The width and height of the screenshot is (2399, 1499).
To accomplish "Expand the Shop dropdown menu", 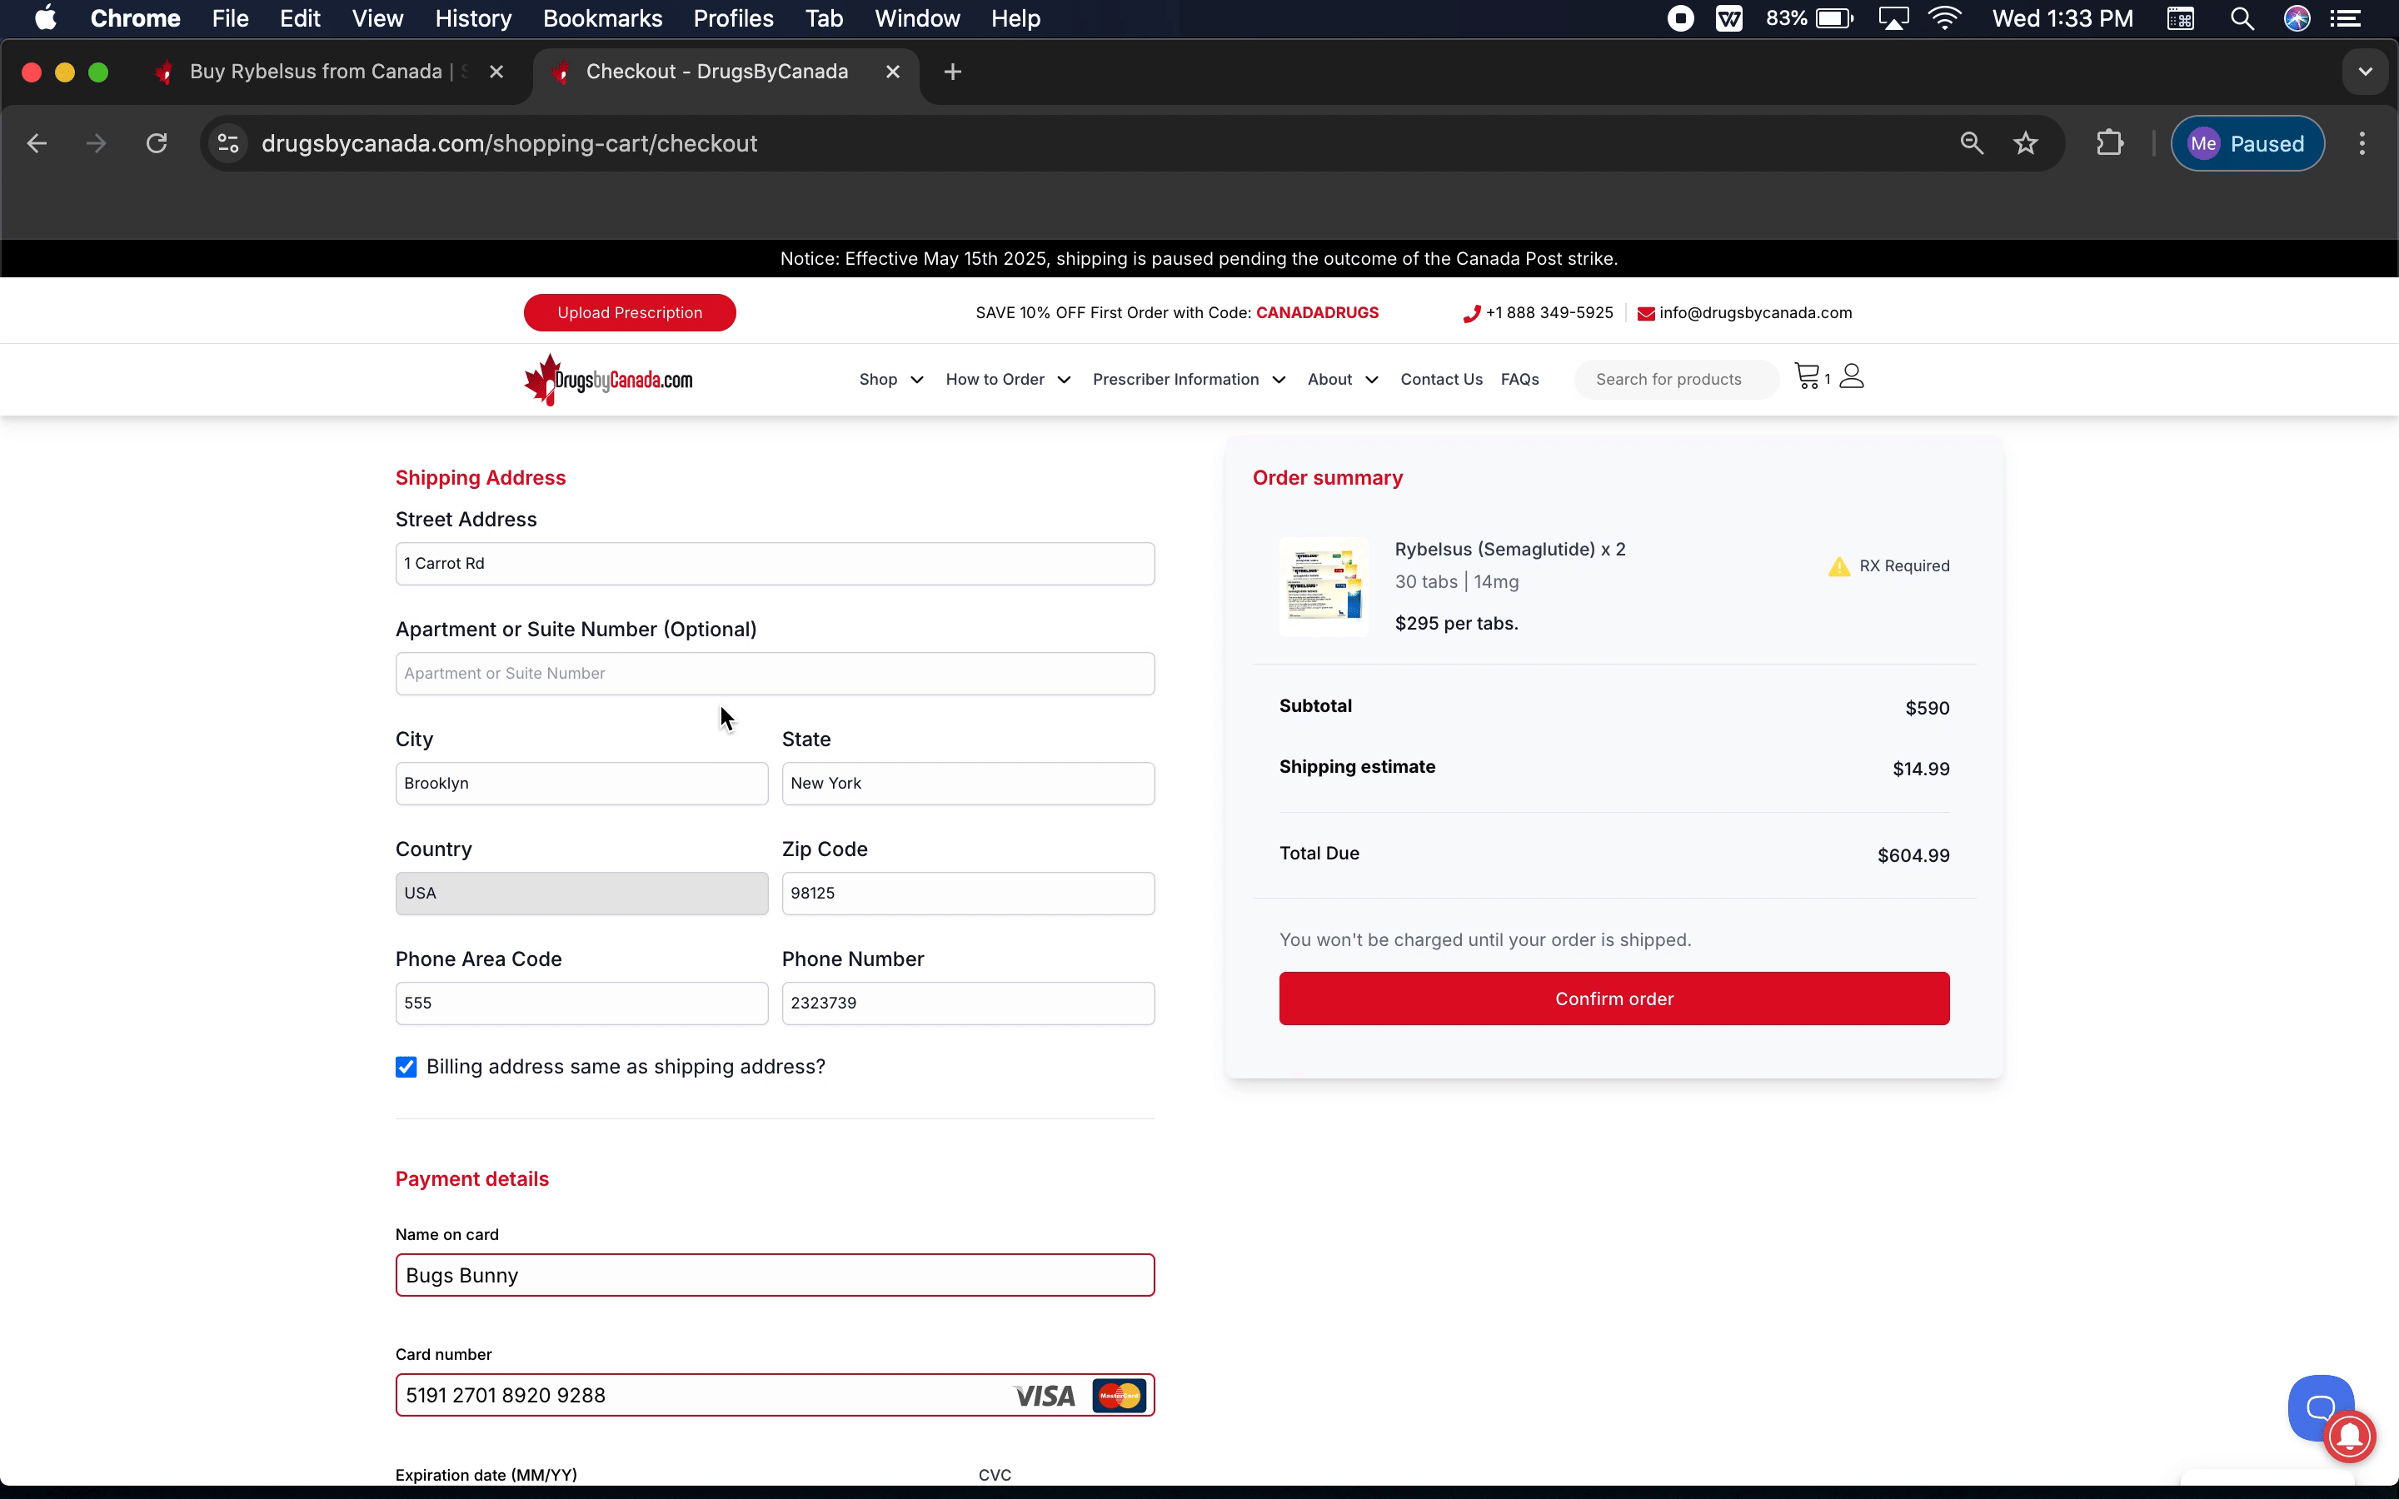I will click(x=890, y=380).
